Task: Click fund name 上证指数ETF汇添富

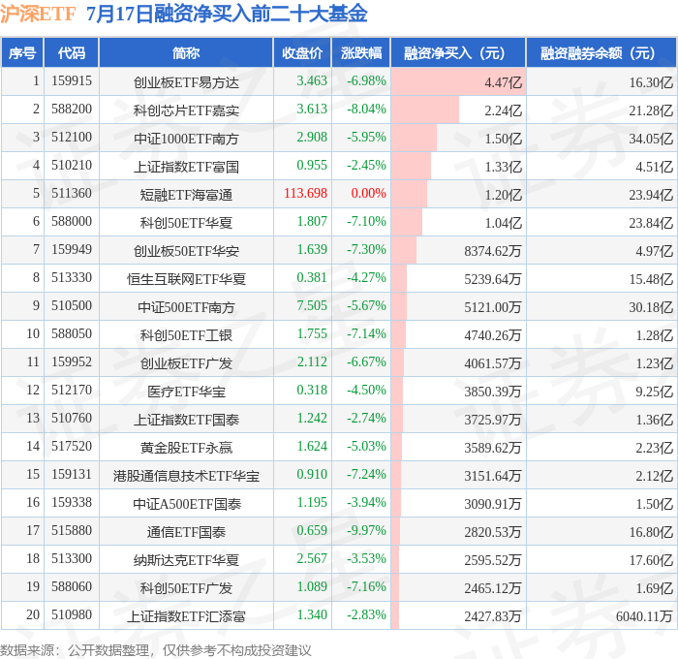Action: point(186,616)
